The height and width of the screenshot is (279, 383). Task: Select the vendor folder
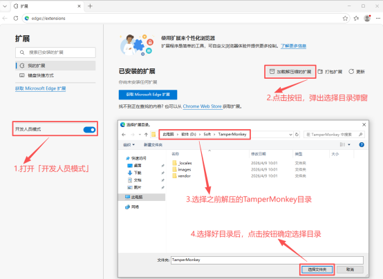(x=181, y=175)
